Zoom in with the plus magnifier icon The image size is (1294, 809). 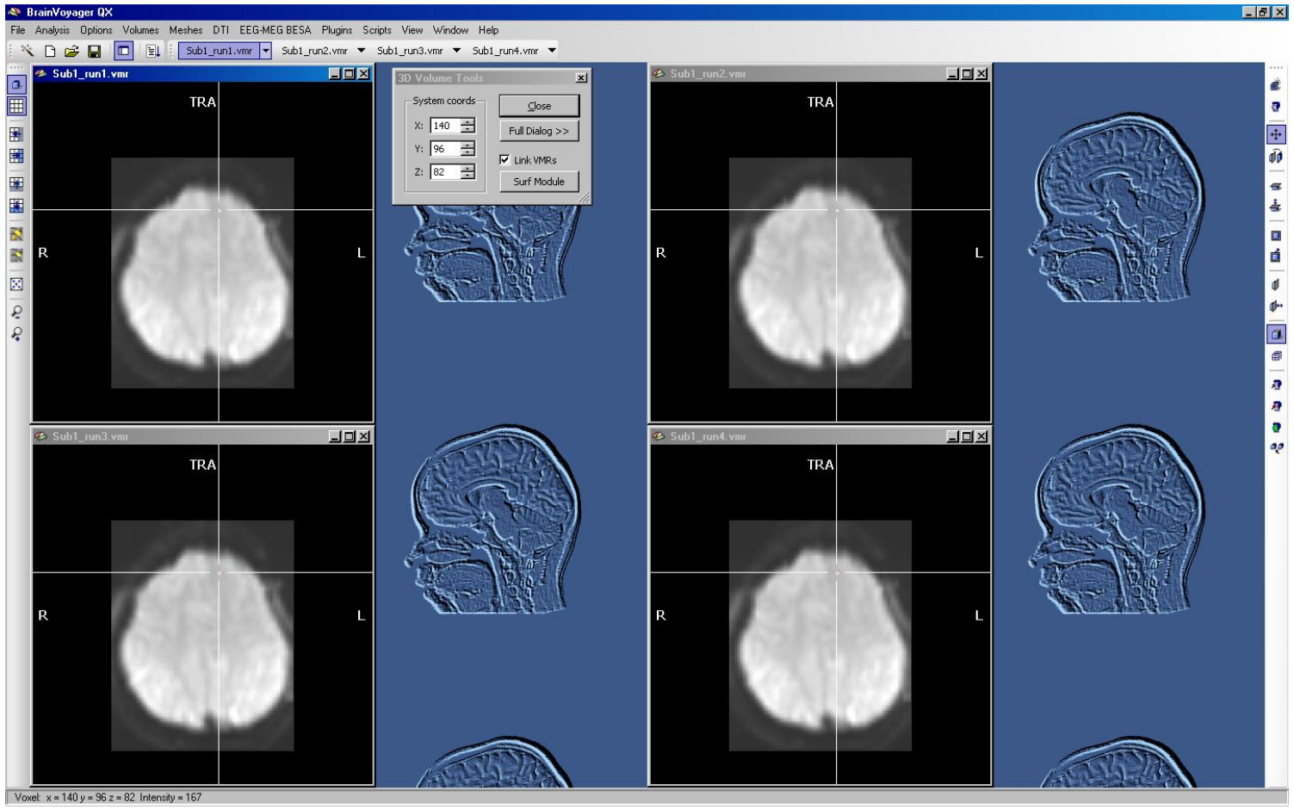(x=16, y=334)
